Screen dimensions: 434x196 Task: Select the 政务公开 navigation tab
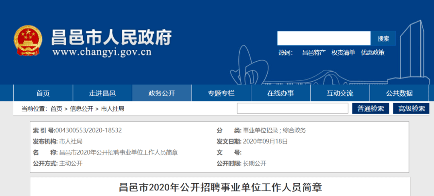pos(162,93)
